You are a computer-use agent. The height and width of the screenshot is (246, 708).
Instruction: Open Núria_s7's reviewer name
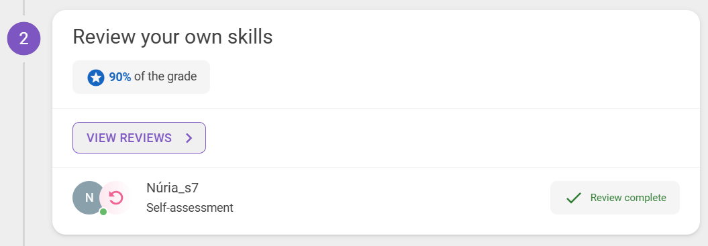point(172,188)
